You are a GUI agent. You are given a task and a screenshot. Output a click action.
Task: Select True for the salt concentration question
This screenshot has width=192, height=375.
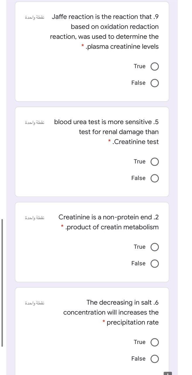coord(154,342)
